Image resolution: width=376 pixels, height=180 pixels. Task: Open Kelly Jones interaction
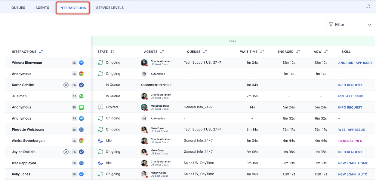click(x=21, y=174)
